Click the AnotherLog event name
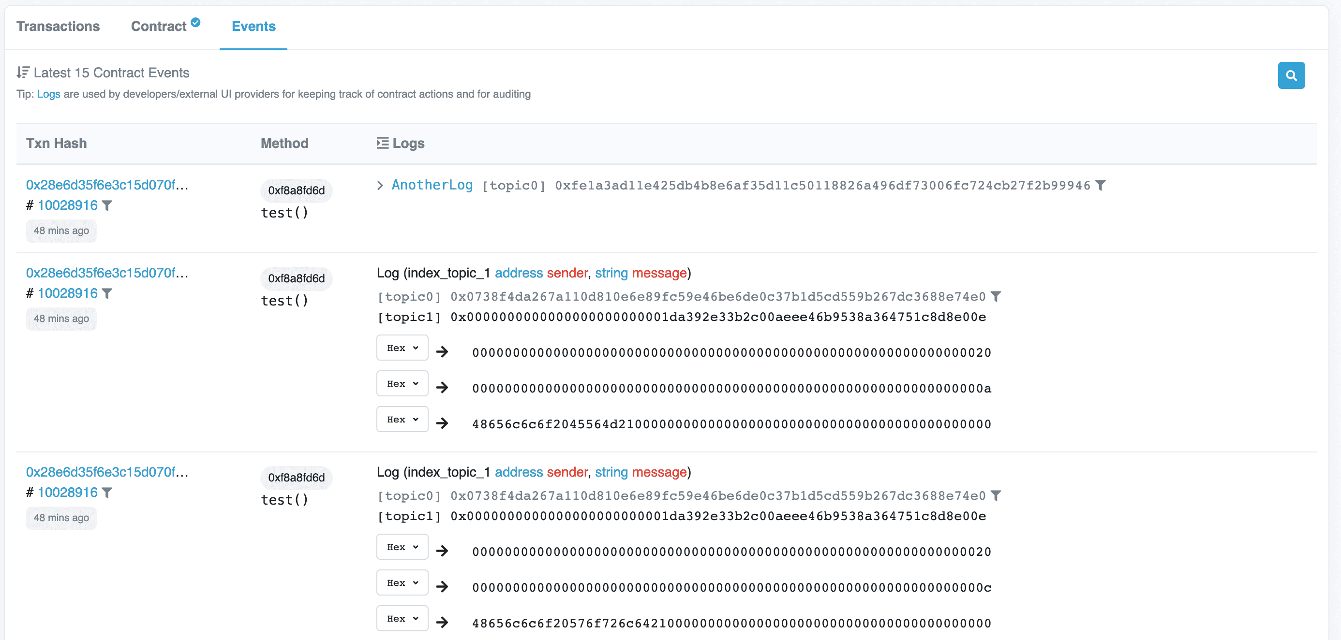 (x=432, y=185)
